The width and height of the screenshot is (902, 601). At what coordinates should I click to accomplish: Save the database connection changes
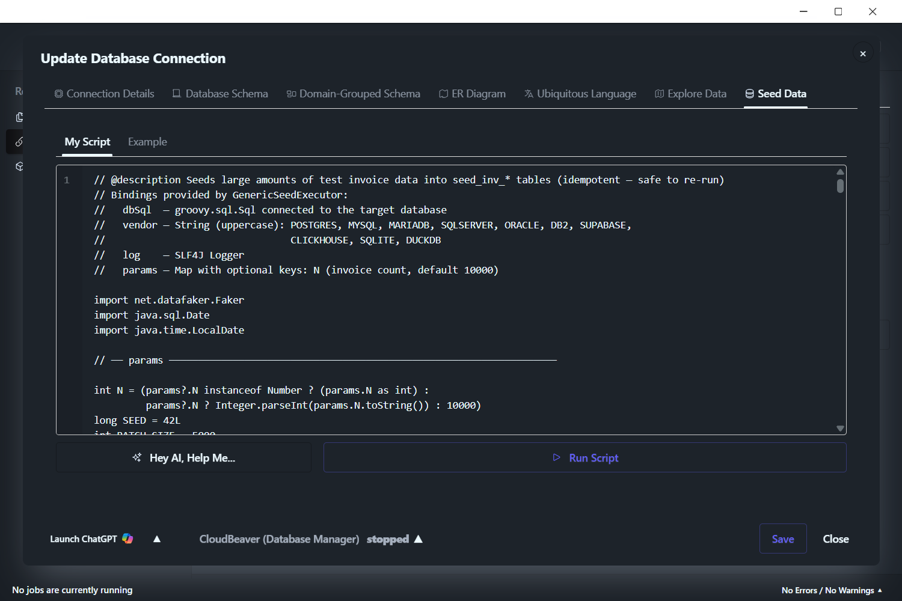pos(783,538)
